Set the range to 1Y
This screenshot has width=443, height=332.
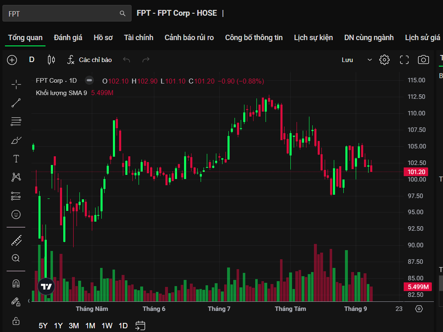pos(58,326)
